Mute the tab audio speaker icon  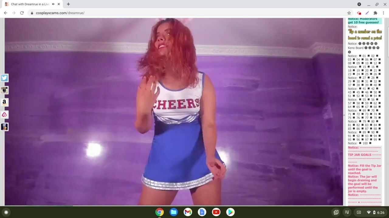click(x=53, y=4)
